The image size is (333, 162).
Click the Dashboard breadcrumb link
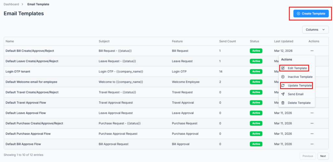pos(11,4)
